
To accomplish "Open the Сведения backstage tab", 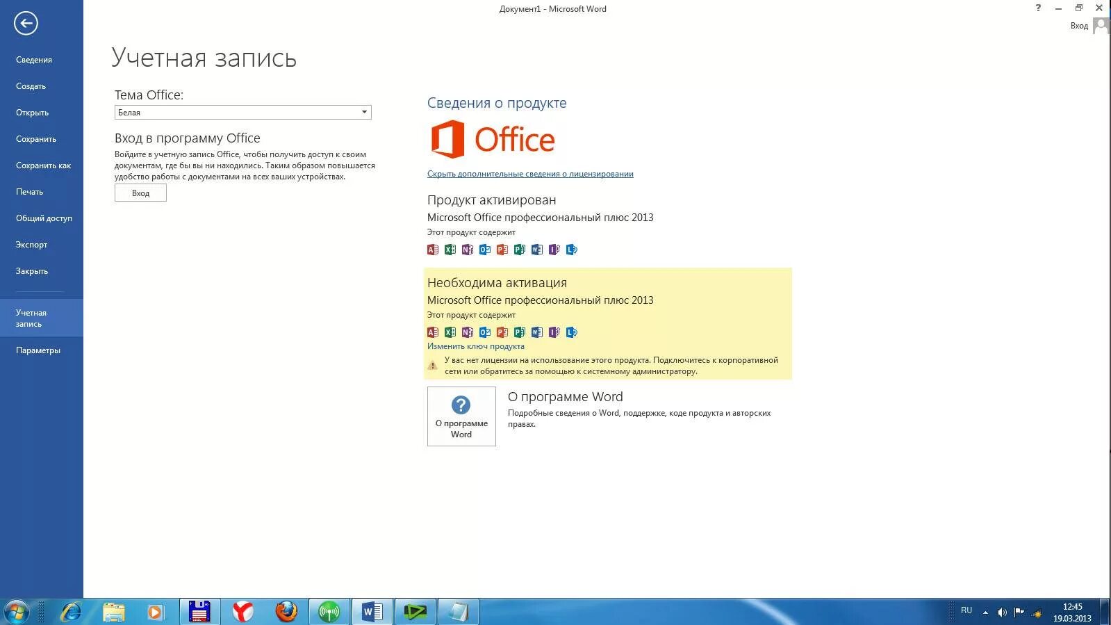I will pyautogui.click(x=34, y=60).
